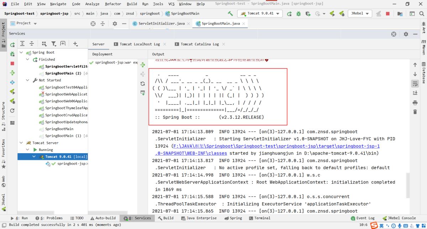Collapse the Spring Boot tree node
427x229 pixels.
click(21, 52)
